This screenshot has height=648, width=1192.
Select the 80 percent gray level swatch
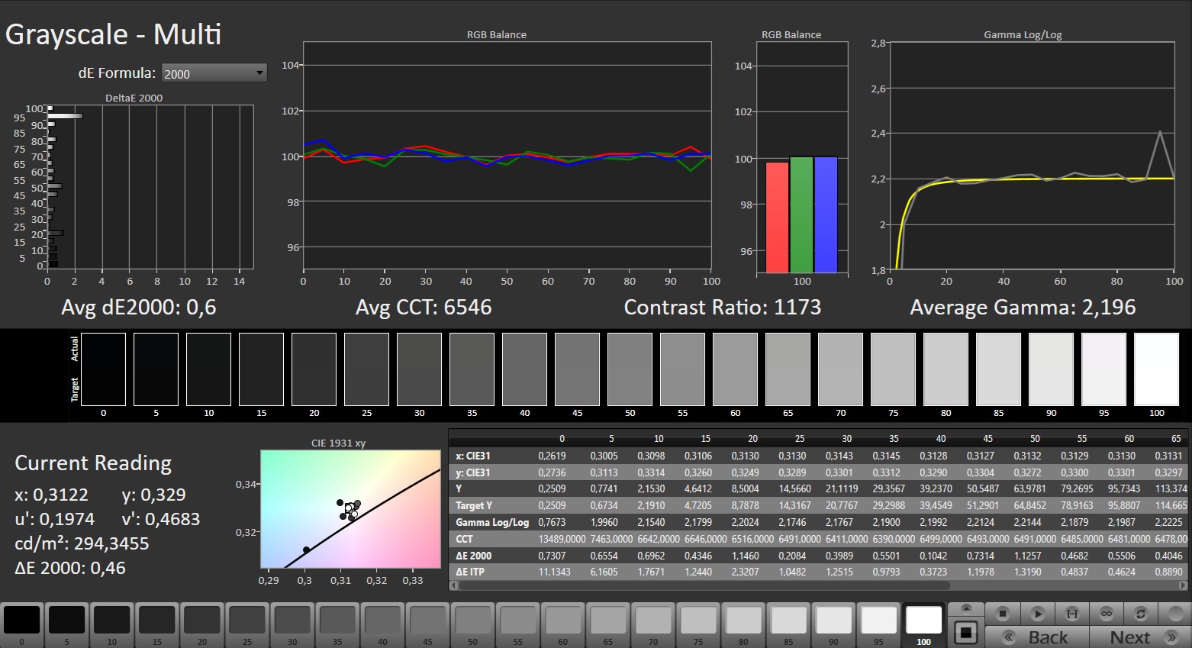point(743,621)
